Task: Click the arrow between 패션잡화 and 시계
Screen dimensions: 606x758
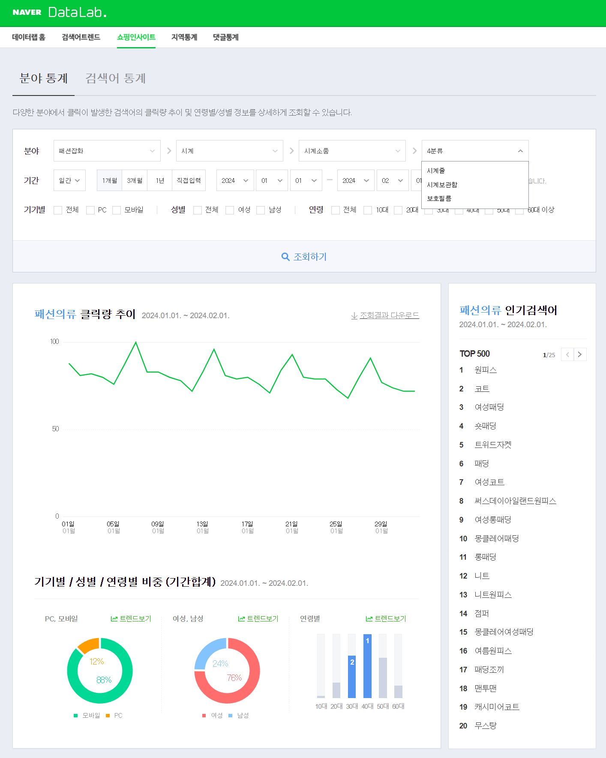Action: click(169, 151)
